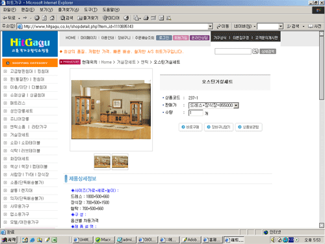This screenshot has width=325, height=244.
Task: Expand the 매트리스 category
Action: pyautogui.click(x=5, y=103)
